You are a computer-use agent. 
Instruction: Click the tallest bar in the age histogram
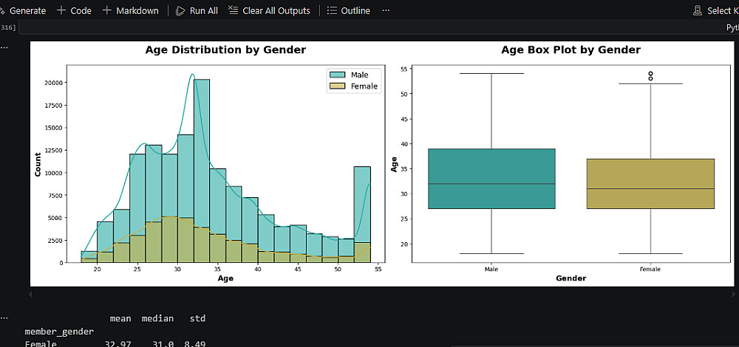[x=202, y=170]
